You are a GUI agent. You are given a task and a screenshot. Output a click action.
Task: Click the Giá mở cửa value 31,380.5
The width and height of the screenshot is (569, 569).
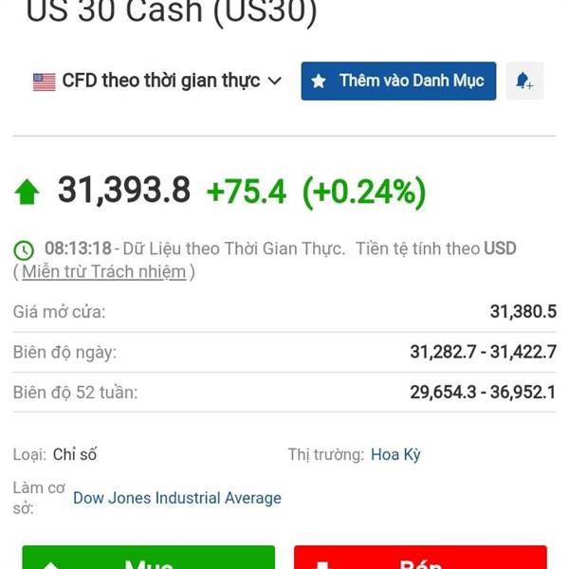523,312
